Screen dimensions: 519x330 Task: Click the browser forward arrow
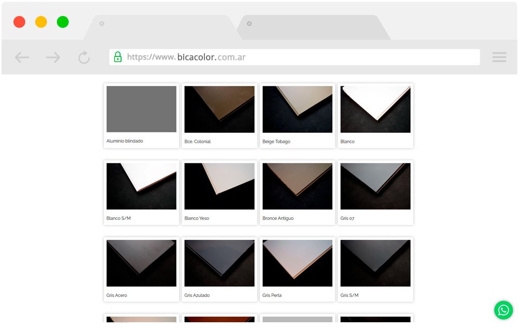pyautogui.click(x=53, y=57)
